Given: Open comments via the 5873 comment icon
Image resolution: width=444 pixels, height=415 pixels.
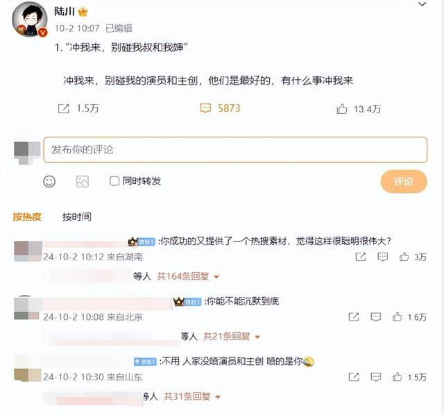Looking at the screenshot, I should (205, 108).
